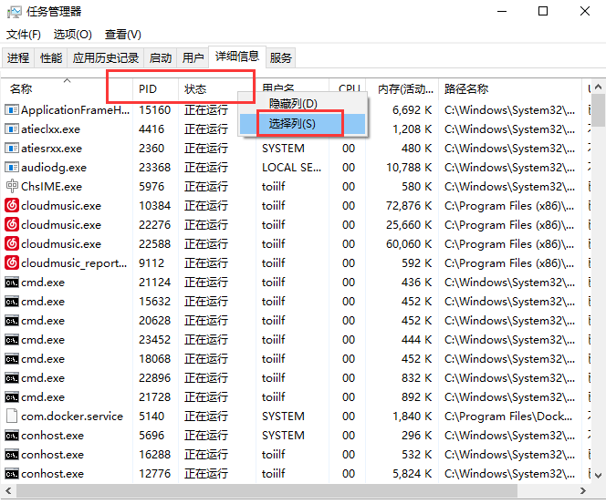This screenshot has width=606, height=504.
Task: Switch to the 性能 tab
Action: 51,57
